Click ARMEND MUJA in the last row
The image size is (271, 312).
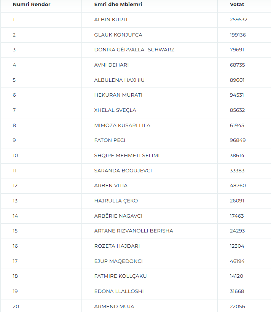[x=114, y=307]
